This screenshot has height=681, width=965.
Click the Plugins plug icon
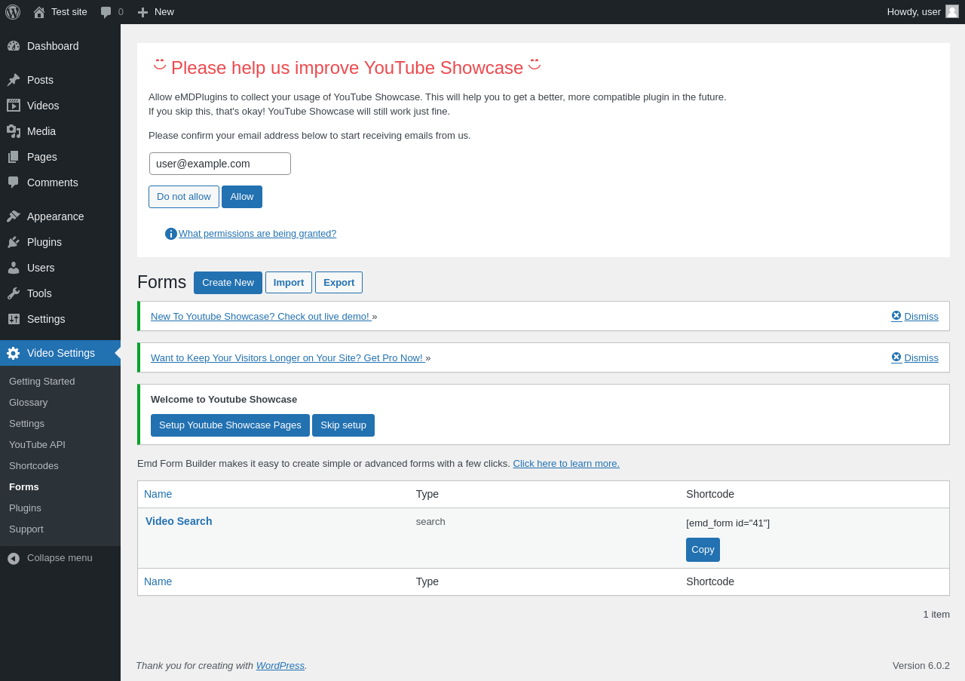[x=14, y=242]
